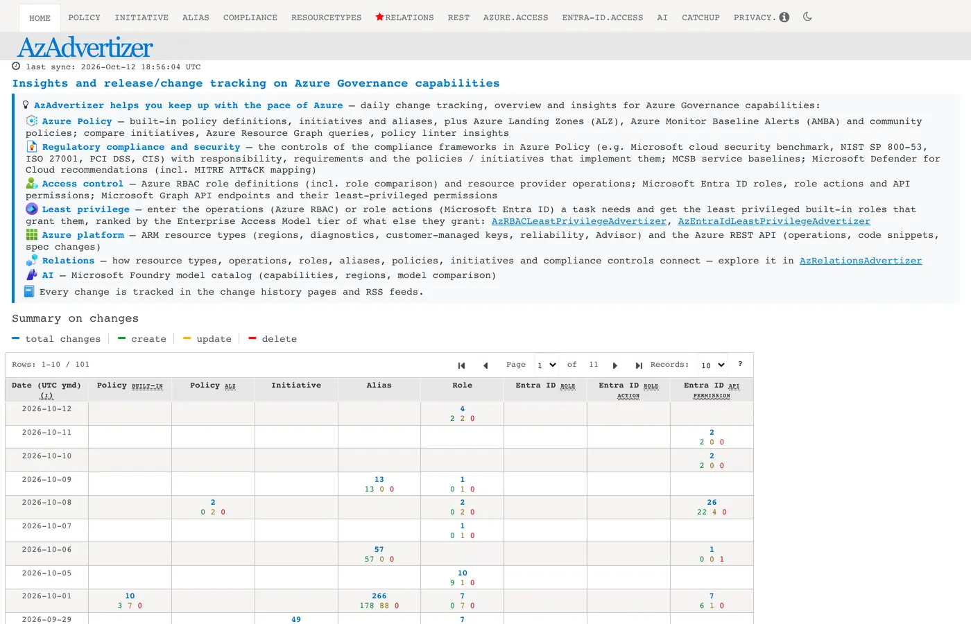This screenshot has height=624, width=971.
Task: Click the Relations nodes icon
Action: click(32, 260)
